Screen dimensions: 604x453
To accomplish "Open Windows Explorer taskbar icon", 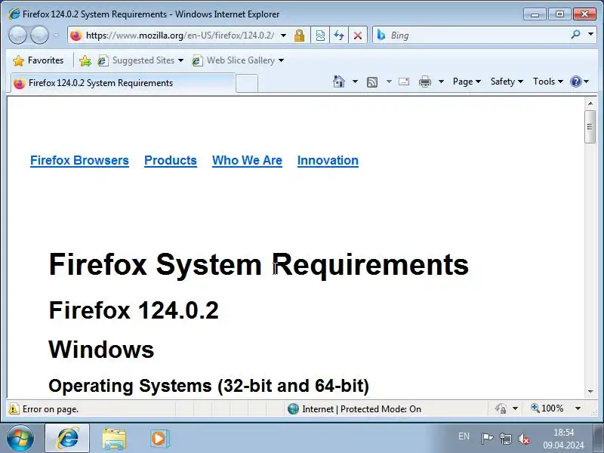I will [114, 439].
